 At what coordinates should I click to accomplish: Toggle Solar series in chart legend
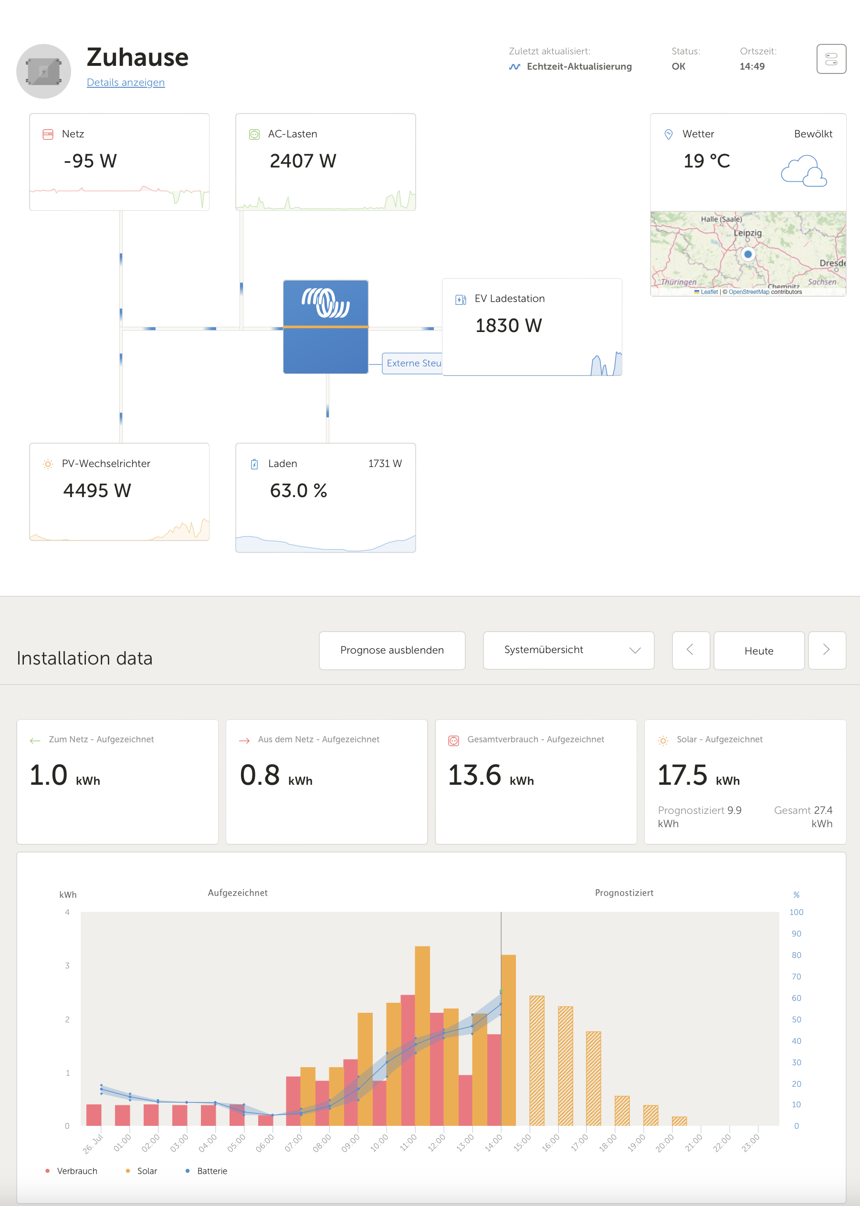pyautogui.click(x=142, y=1171)
